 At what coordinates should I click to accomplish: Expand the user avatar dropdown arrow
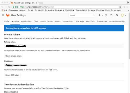click(x=125, y=15)
